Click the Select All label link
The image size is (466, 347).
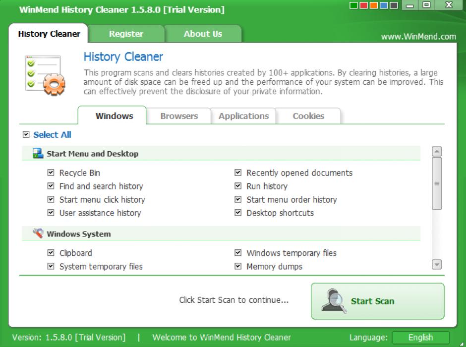[x=53, y=134]
